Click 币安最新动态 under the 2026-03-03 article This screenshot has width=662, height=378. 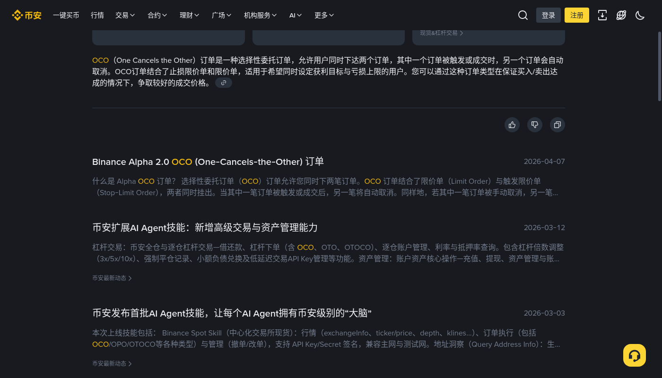tap(112, 364)
